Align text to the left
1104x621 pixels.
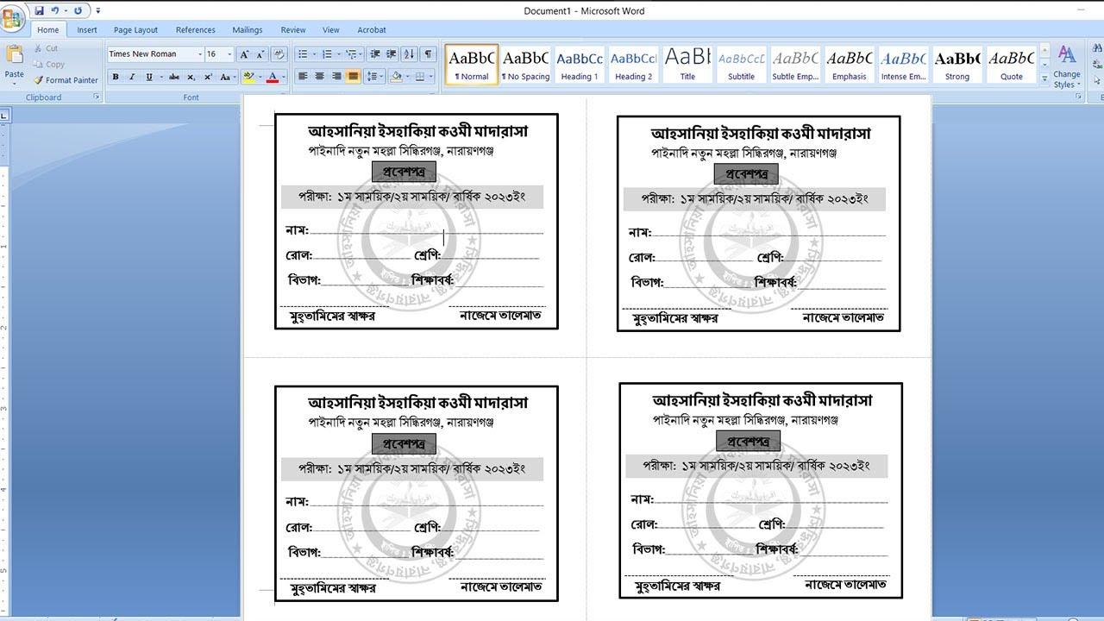303,77
